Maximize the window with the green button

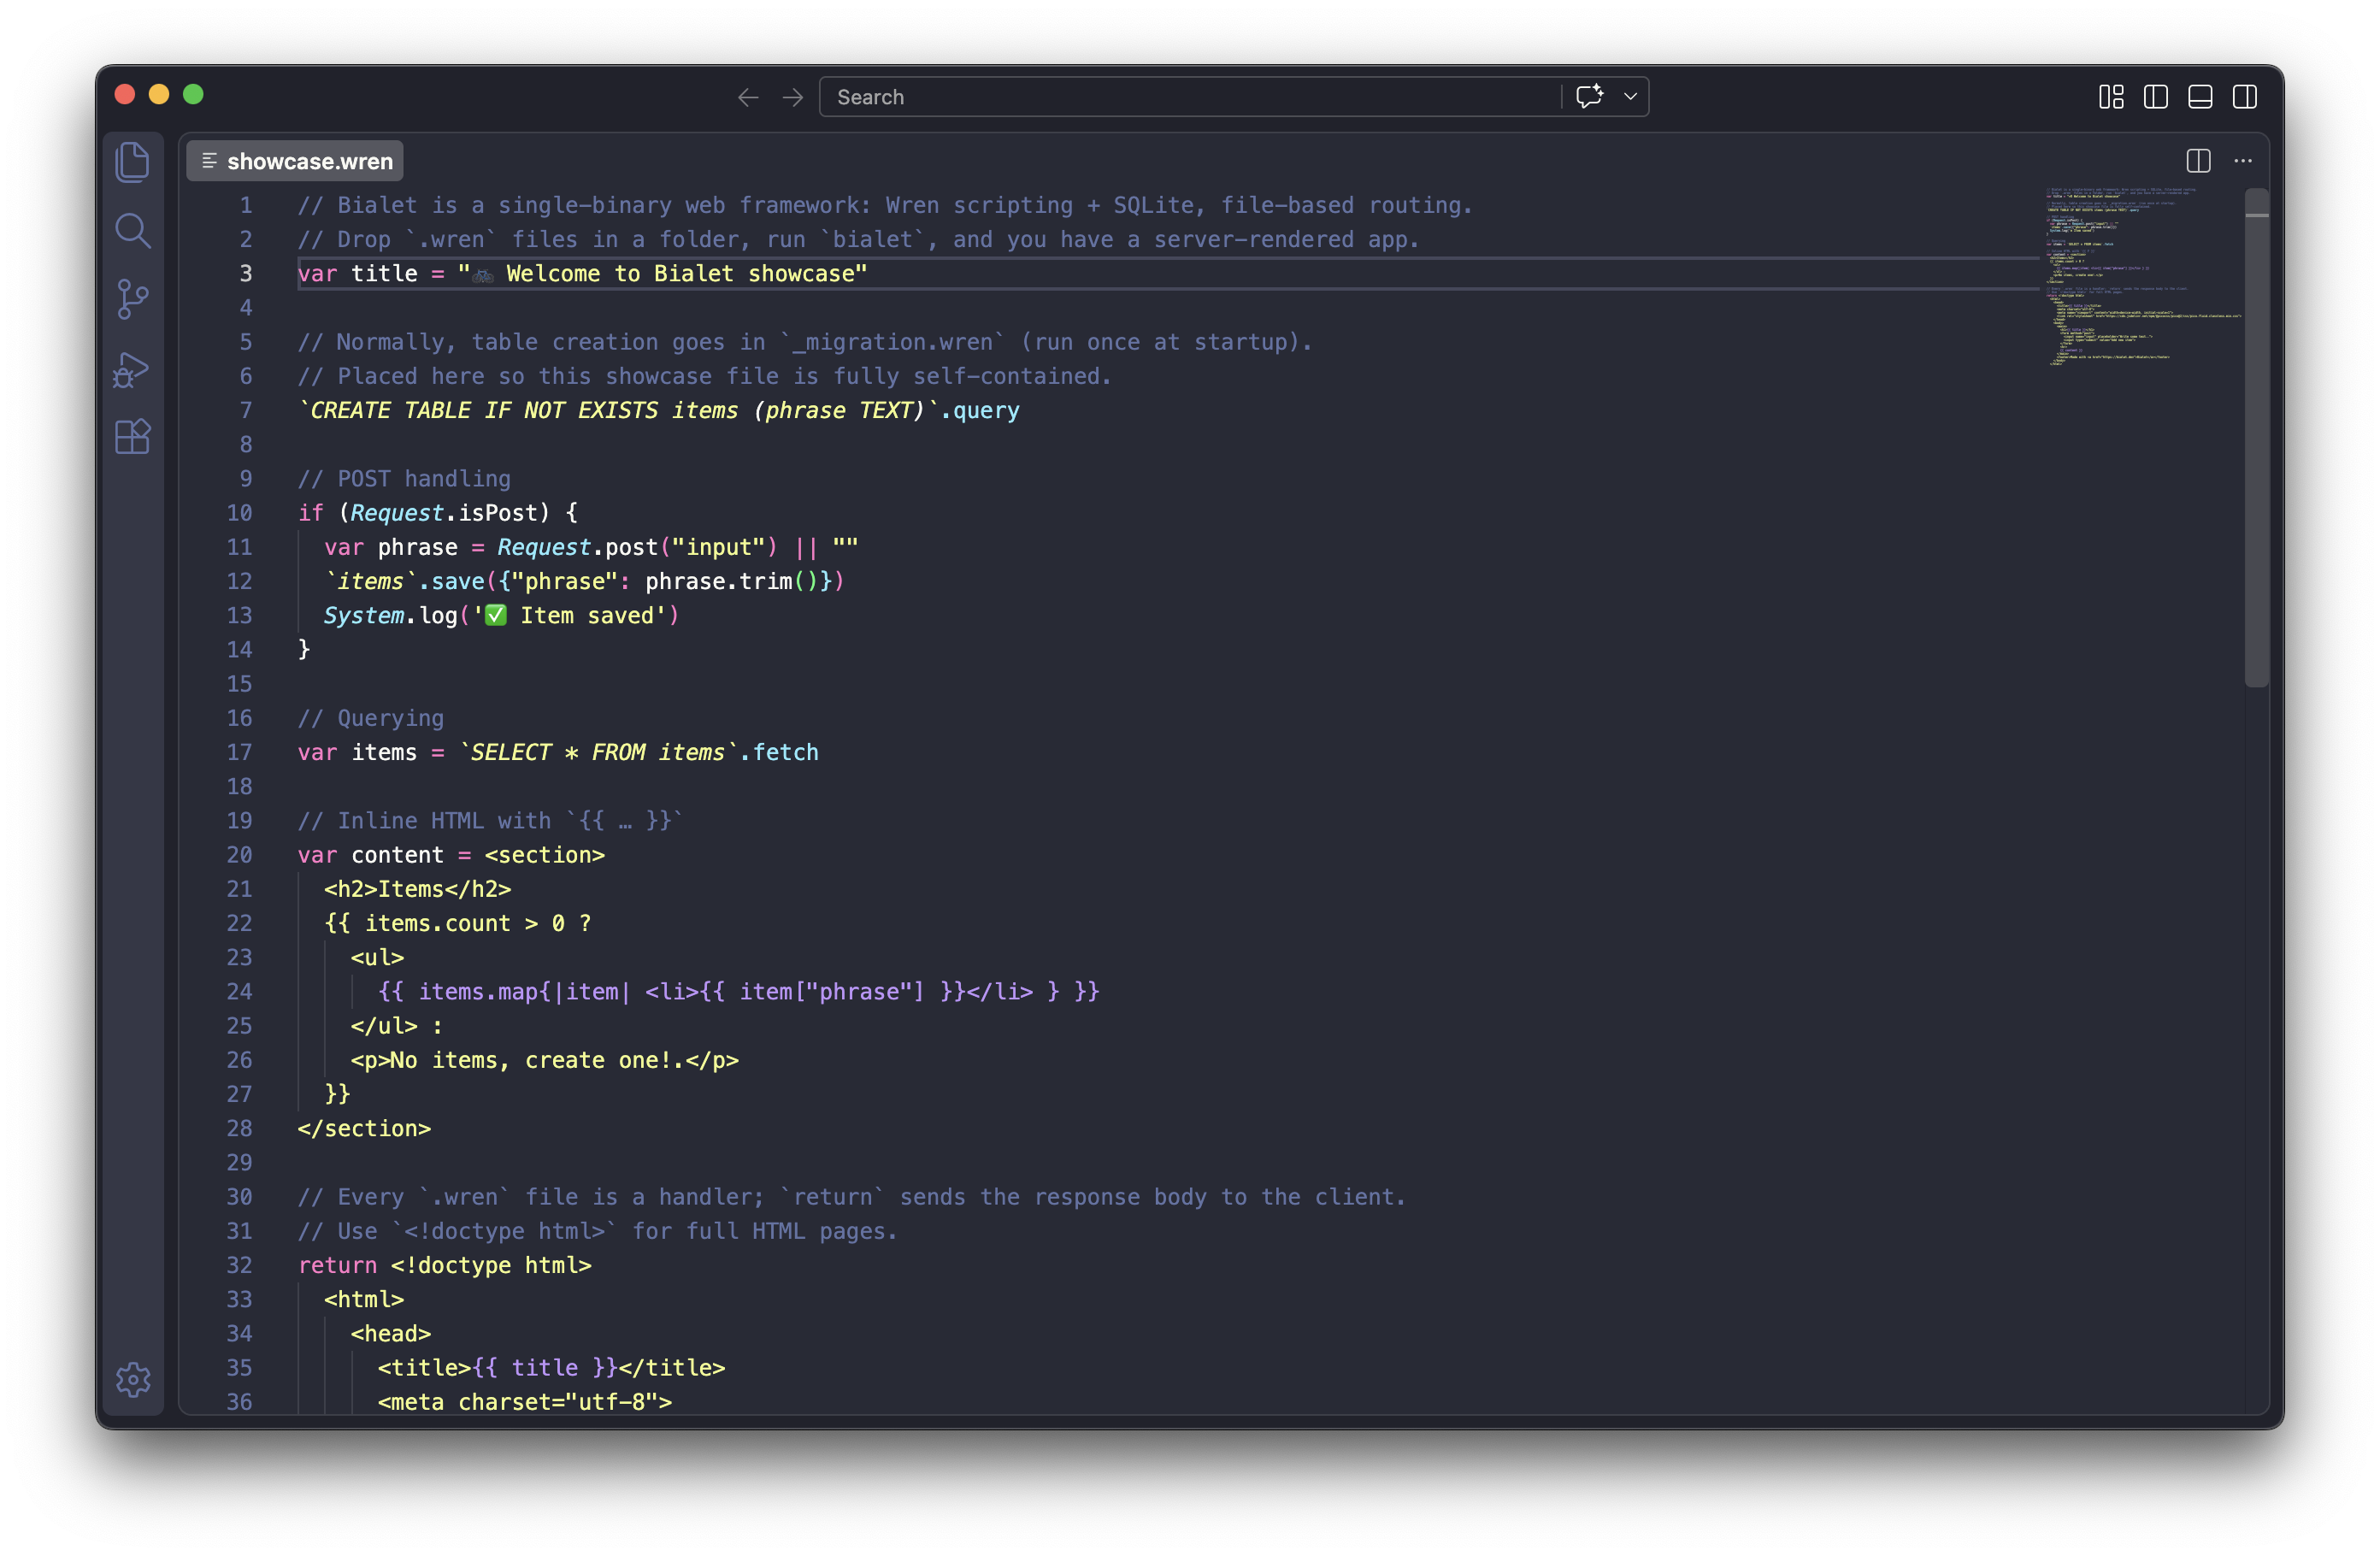tap(194, 94)
